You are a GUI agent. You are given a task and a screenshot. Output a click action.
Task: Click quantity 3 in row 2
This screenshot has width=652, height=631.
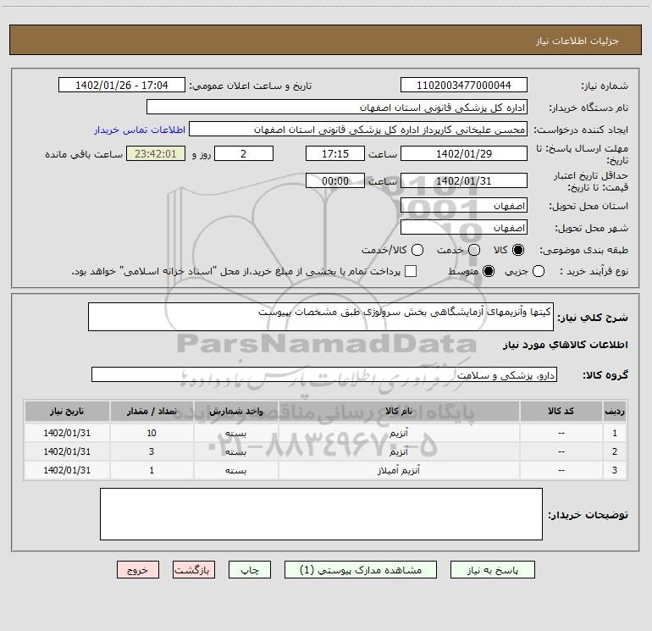tap(152, 451)
